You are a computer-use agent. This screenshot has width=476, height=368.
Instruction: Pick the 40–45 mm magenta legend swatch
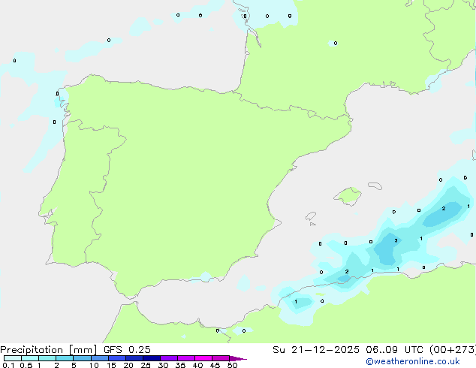coord(203,358)
